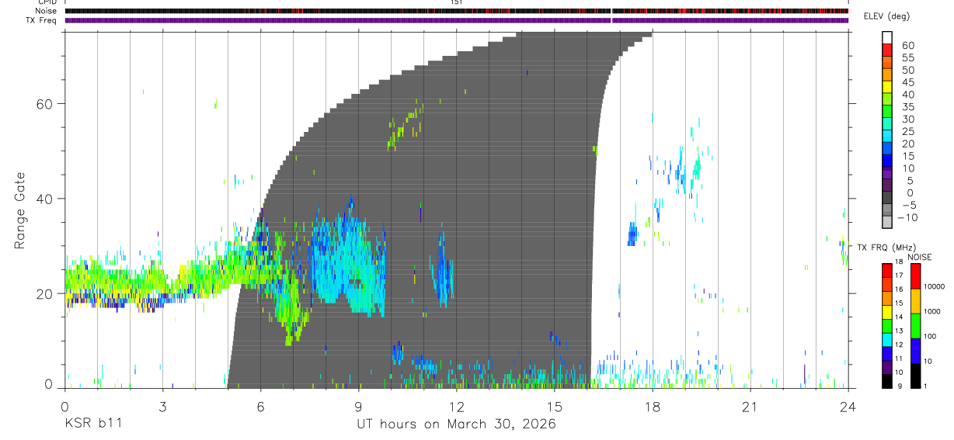Click the x-axis tick label '18'
The width and height of the screenshot is (954, 440).
(x=652, y=407)
